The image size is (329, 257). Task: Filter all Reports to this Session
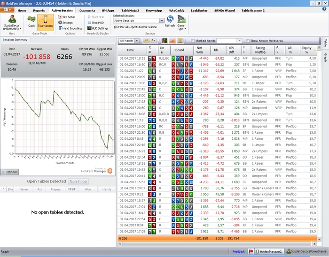pos(135,27)
